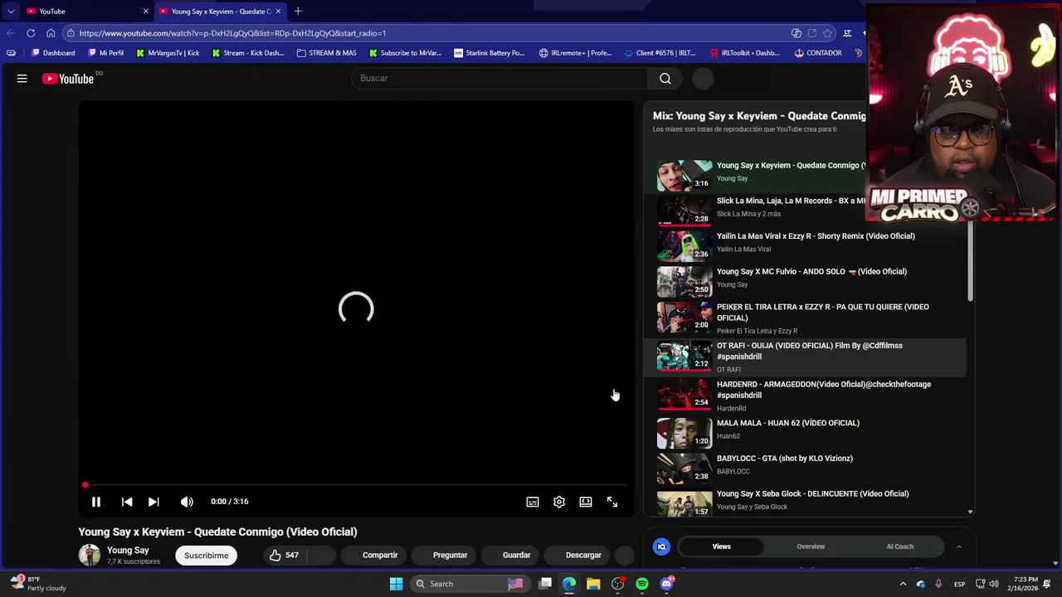This screenshot has width=1062, height=597.
Task: Open player settings gear
Action: (x=559, y=502)
